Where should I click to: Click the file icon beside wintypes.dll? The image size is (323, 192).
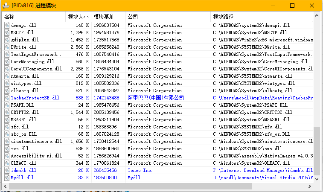[7, 83]
